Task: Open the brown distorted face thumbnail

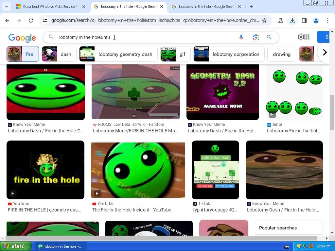Action: tap(284, 170)
